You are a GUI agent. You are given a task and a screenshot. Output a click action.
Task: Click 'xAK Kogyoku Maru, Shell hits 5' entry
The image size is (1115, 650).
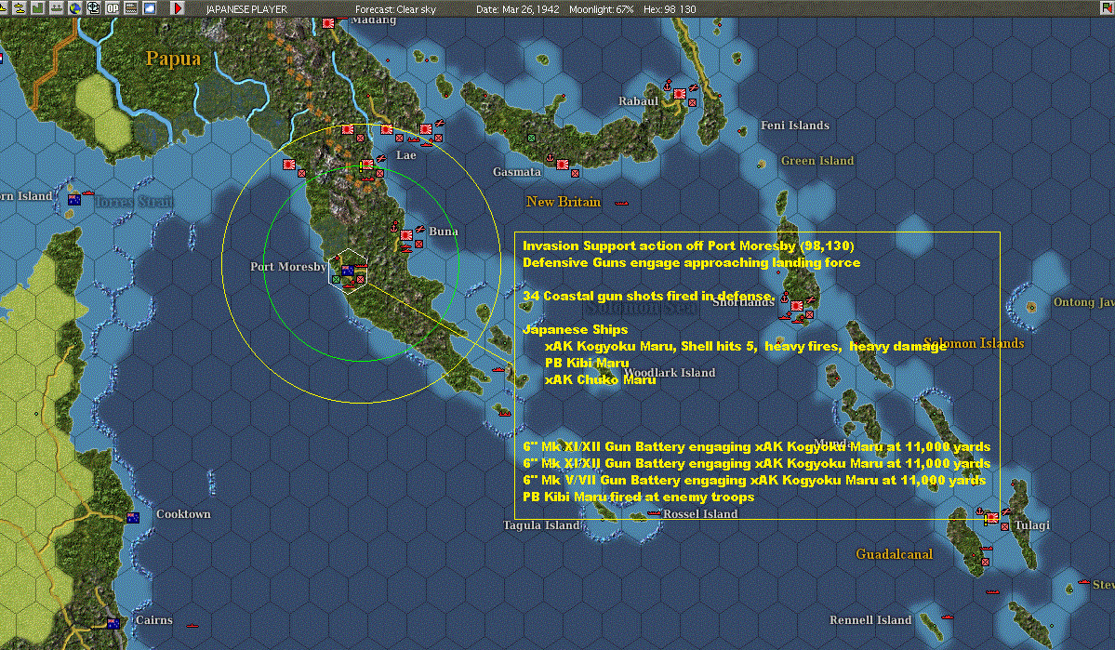[x=746, y=346]
